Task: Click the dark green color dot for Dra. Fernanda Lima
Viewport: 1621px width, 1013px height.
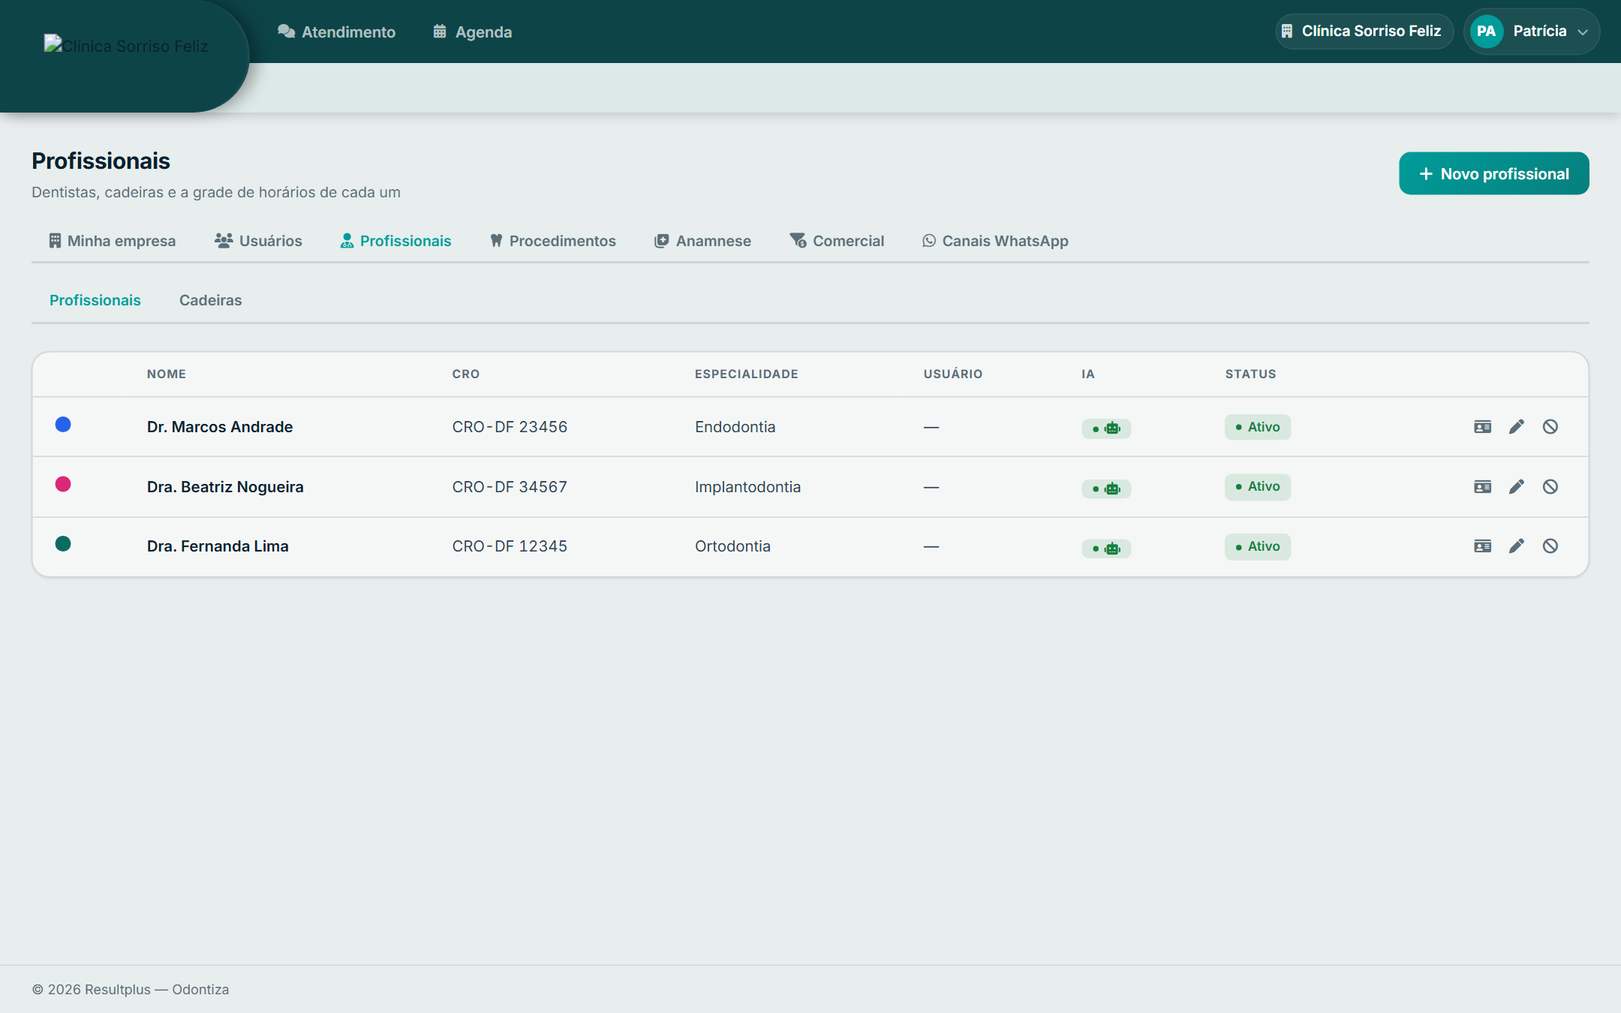Action: 63,544
